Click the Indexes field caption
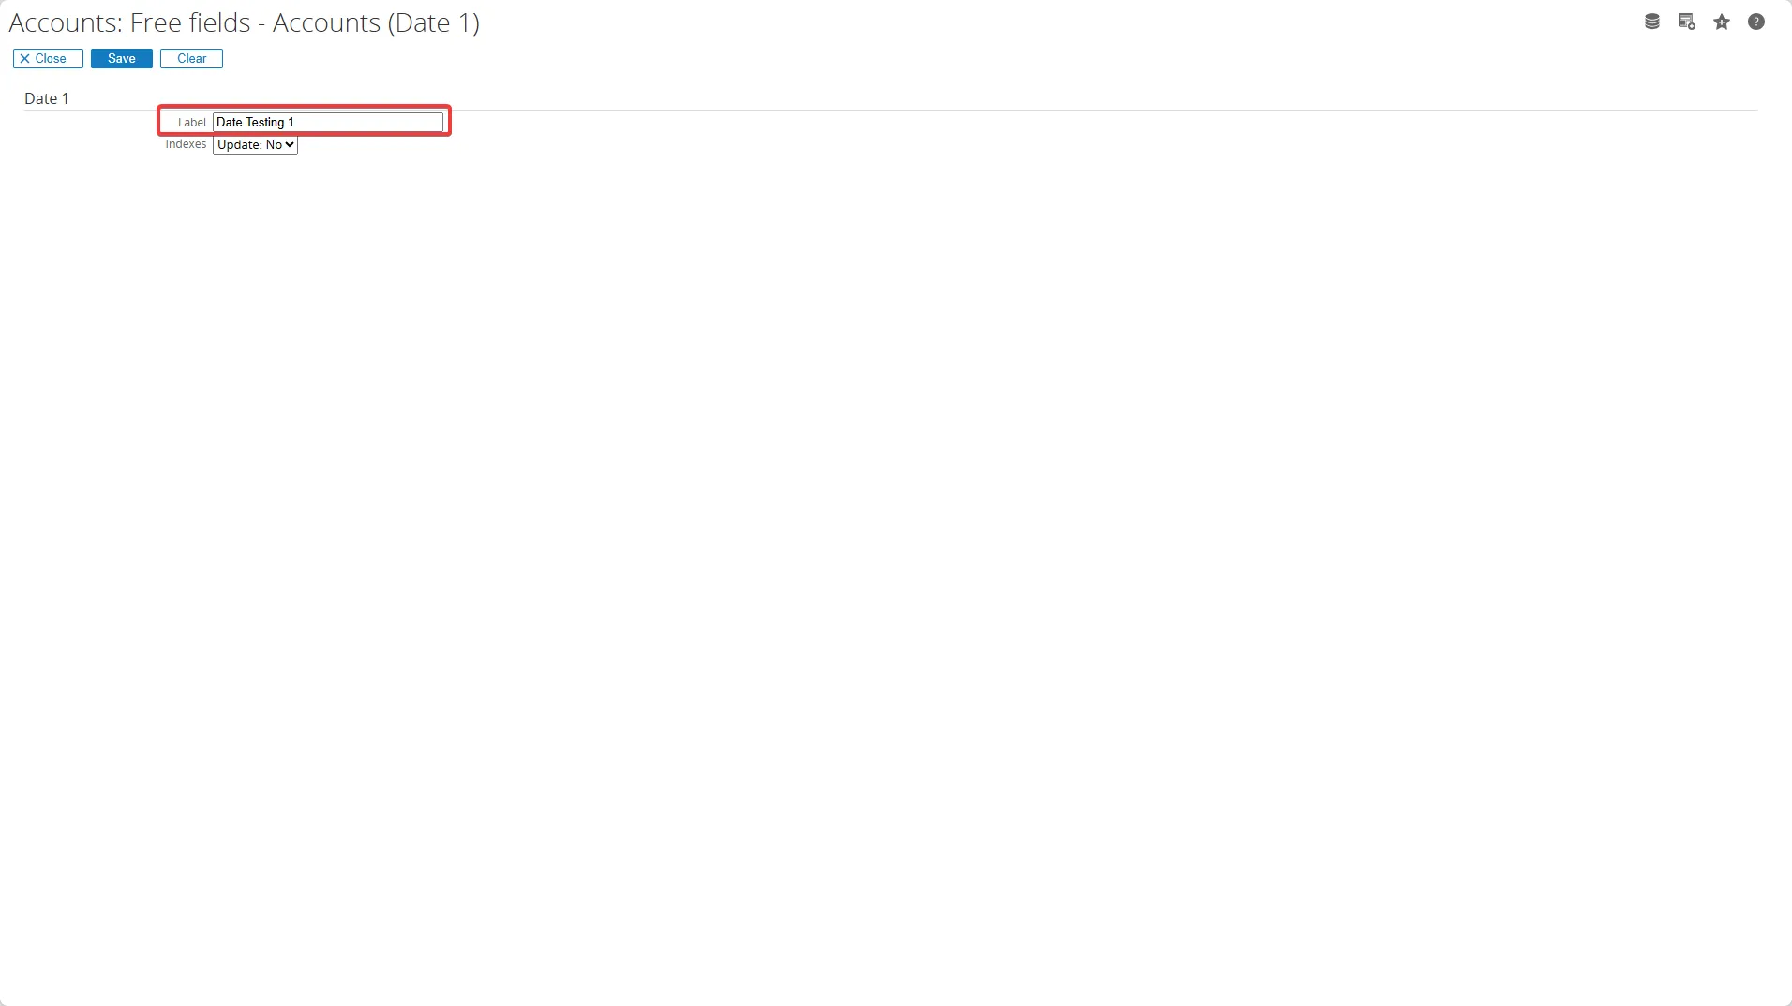Screen dimensions: 1792x1006 click(x=186, y=144)
